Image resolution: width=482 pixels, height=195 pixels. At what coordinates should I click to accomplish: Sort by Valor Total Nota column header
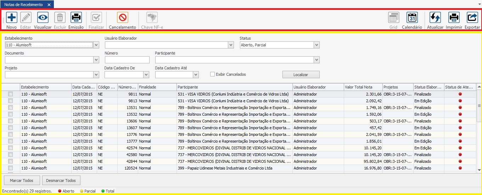(x=363, y=87)
